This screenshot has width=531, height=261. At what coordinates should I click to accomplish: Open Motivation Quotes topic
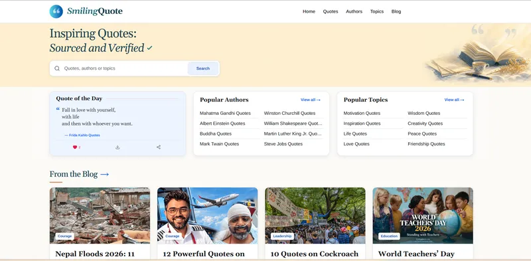(x=362, y=113)
